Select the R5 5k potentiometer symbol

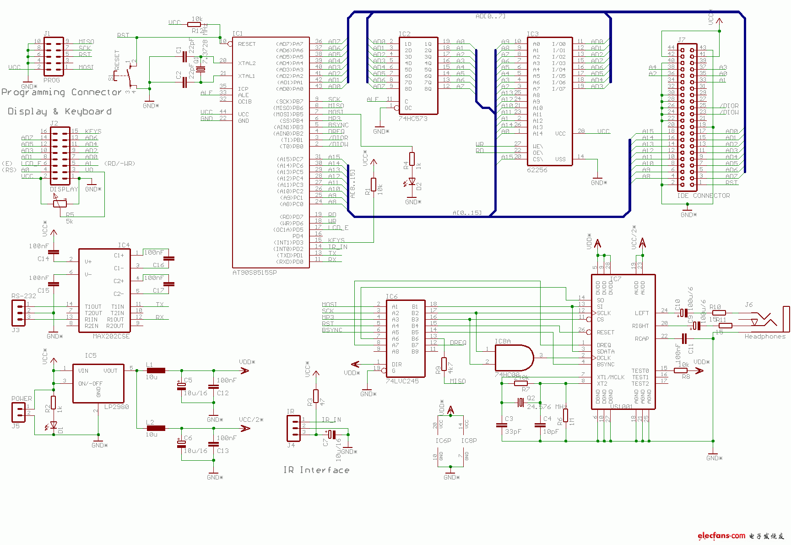60,203
